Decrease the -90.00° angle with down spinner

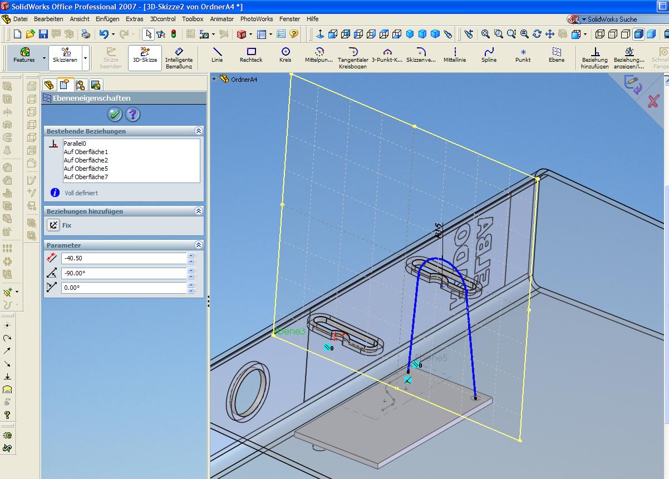[191, 276]
